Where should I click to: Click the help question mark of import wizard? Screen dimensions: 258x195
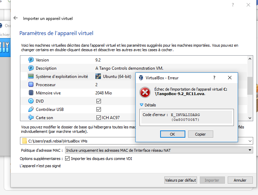[233, 5]
